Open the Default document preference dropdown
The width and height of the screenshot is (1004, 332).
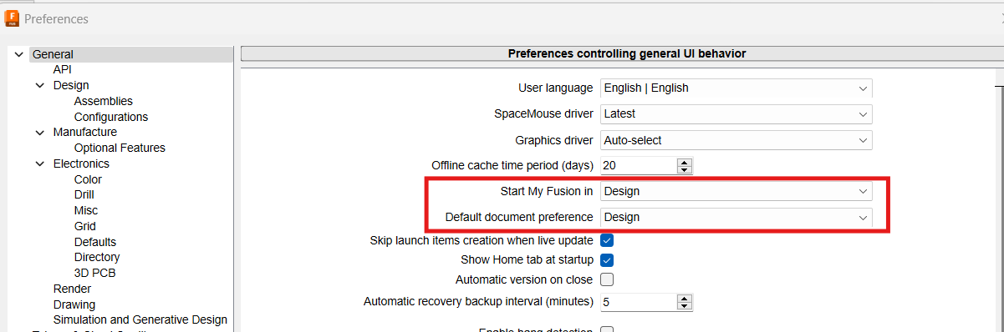coord(736,217)
